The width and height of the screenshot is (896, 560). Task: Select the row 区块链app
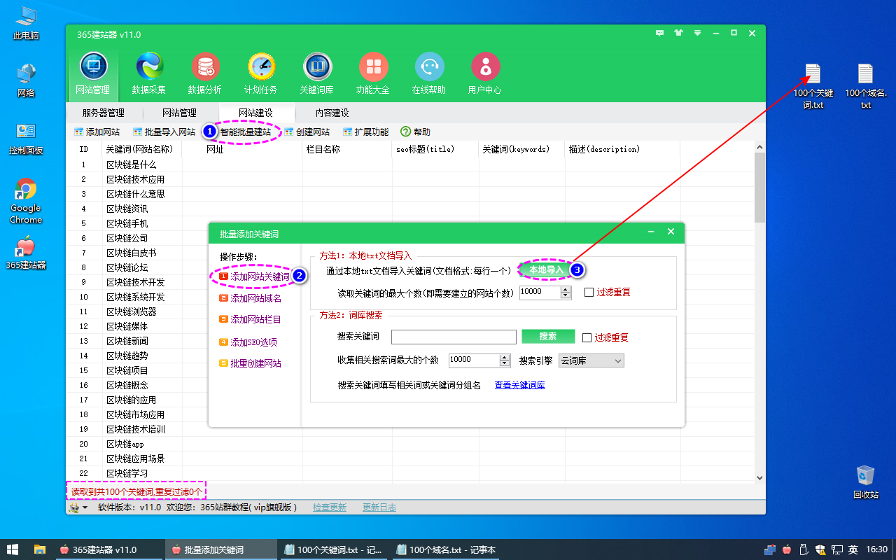409,444
